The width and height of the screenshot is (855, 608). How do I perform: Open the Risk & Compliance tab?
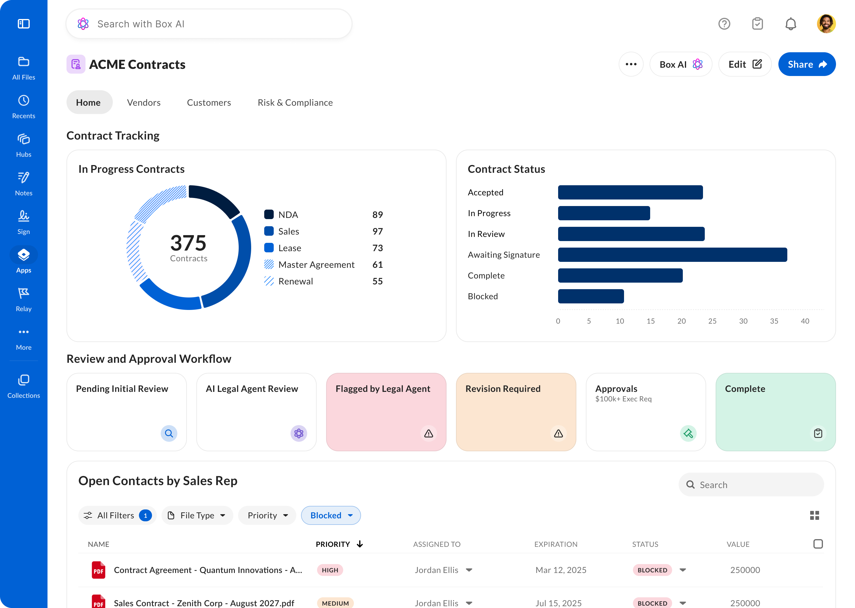[x=295, y=103]
